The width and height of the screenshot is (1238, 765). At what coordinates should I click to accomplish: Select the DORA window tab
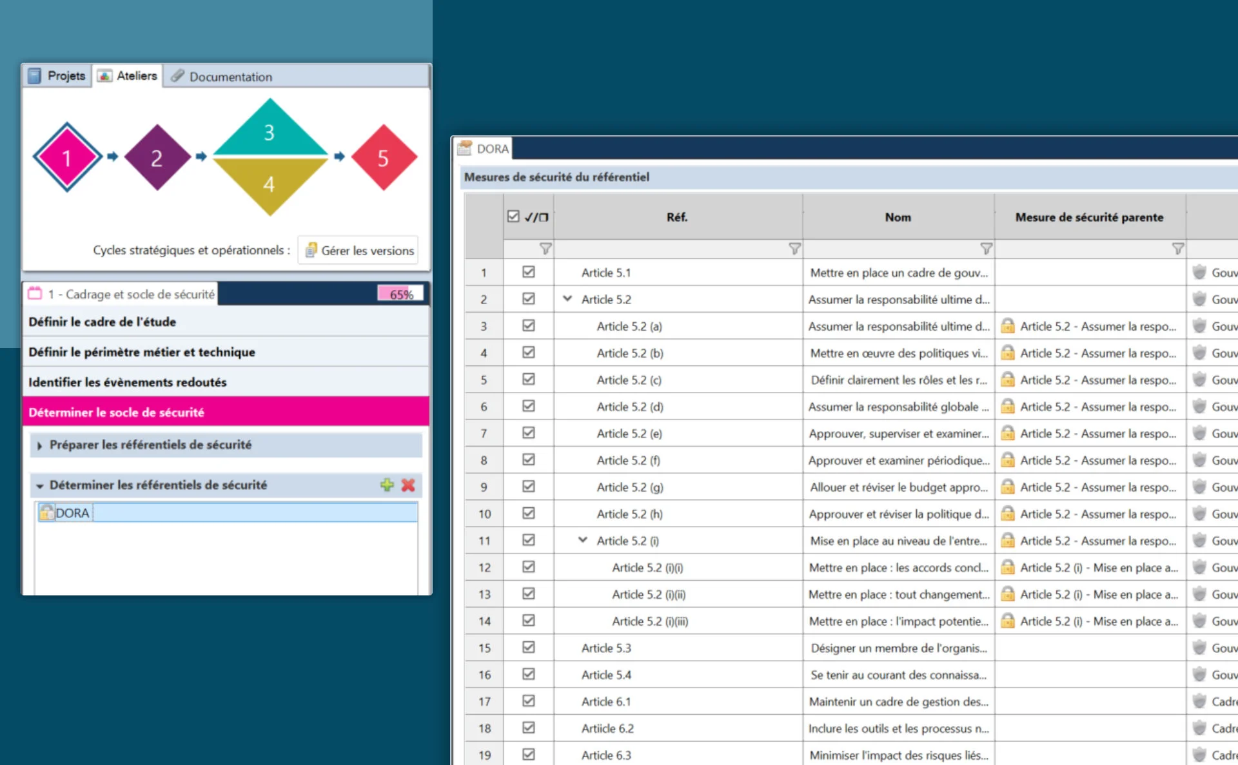click(484, 148)
